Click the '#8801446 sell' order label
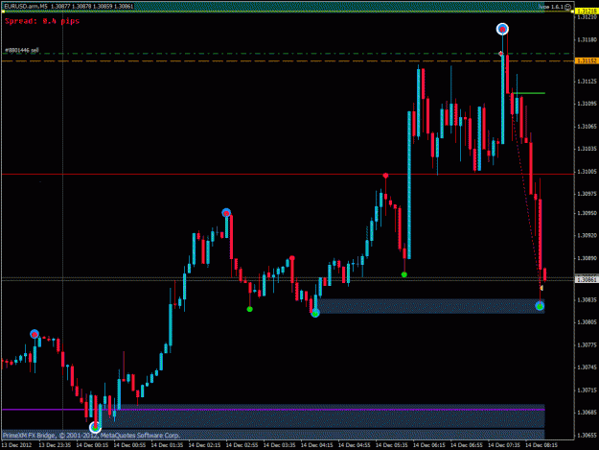The height and width of the screenshot is (450, 599). point(22,50)
